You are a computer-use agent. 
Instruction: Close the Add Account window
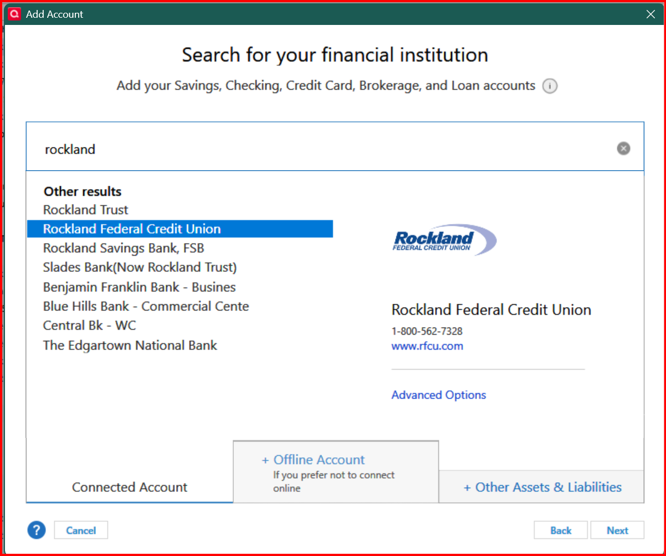coord(651,14)
